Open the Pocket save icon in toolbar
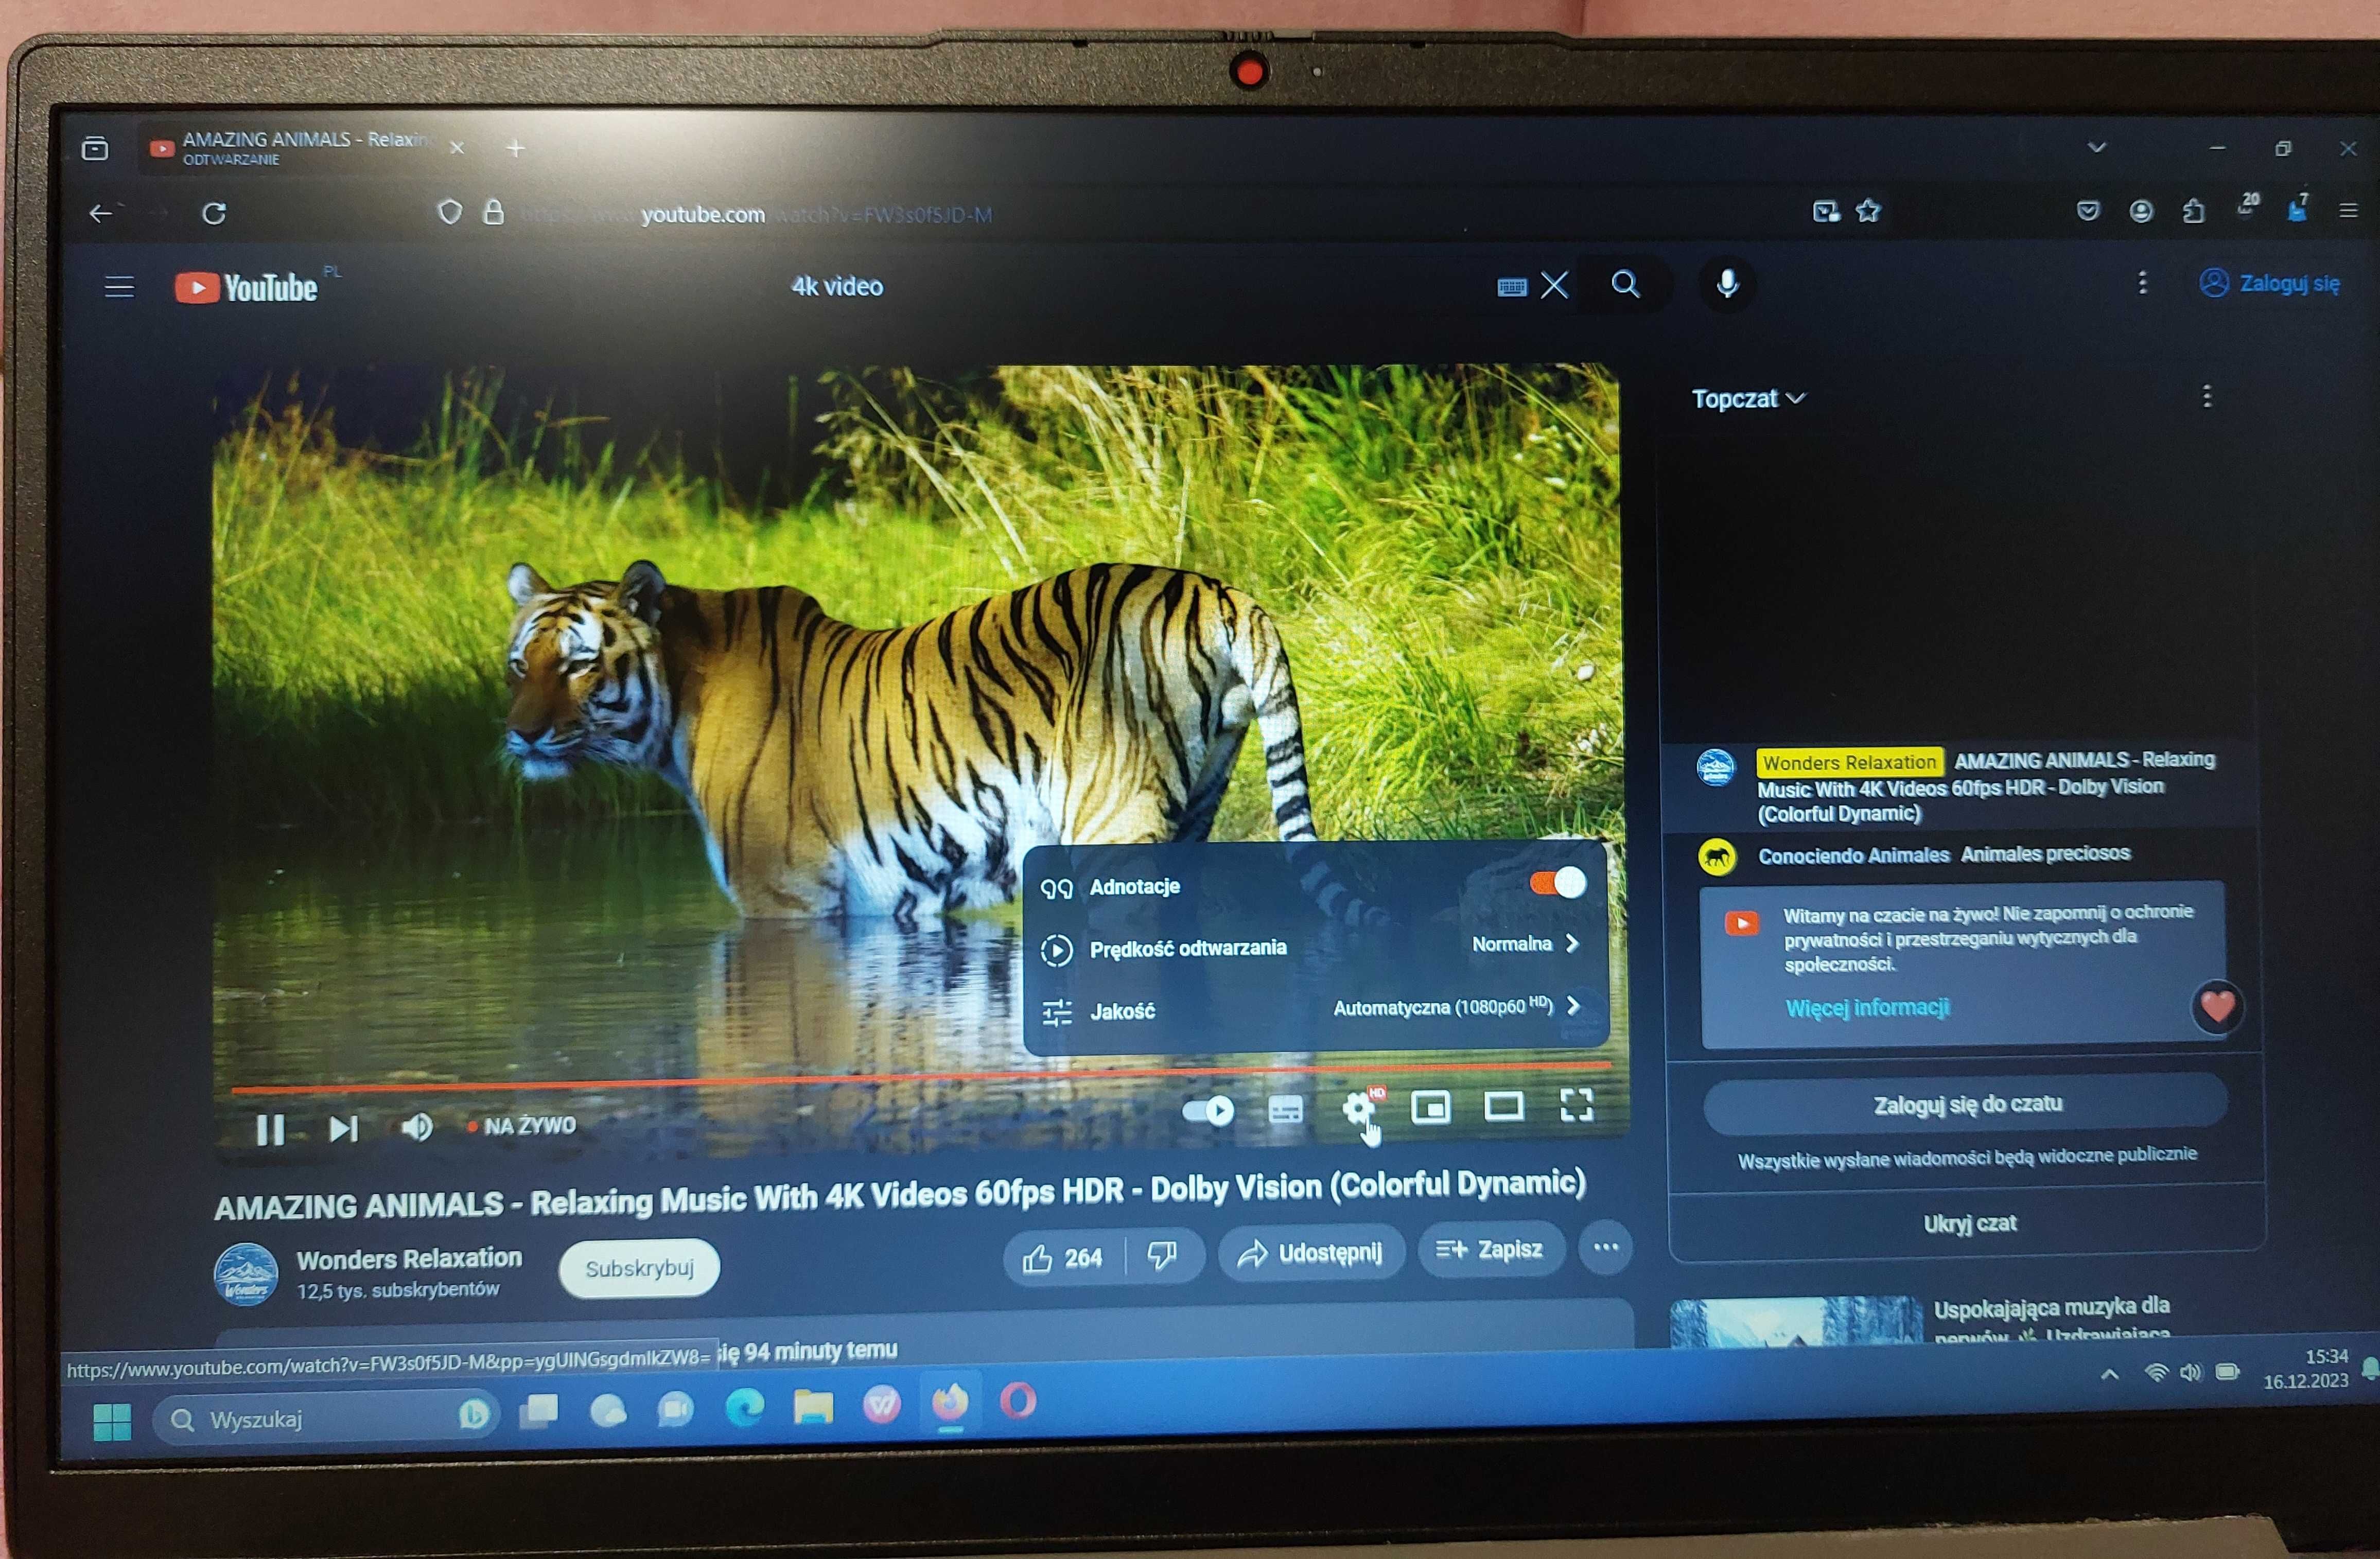Image resolution: width=2380 pixels, height=1559 pixels. coord(2087,211)
